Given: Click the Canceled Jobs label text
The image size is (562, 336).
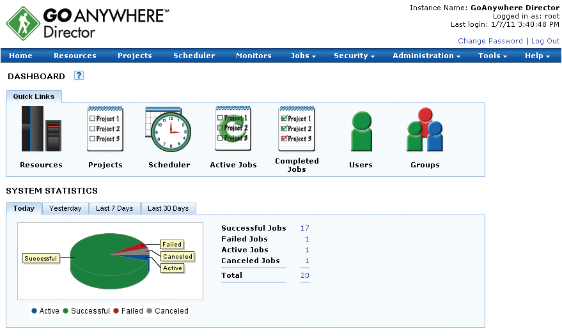Looking at the screenshot, I should 251,261.
